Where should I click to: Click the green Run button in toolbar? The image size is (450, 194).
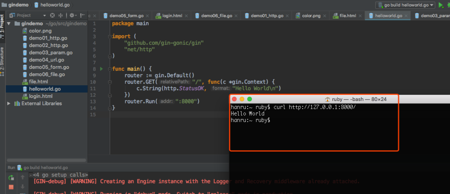(x=441, y=5)
